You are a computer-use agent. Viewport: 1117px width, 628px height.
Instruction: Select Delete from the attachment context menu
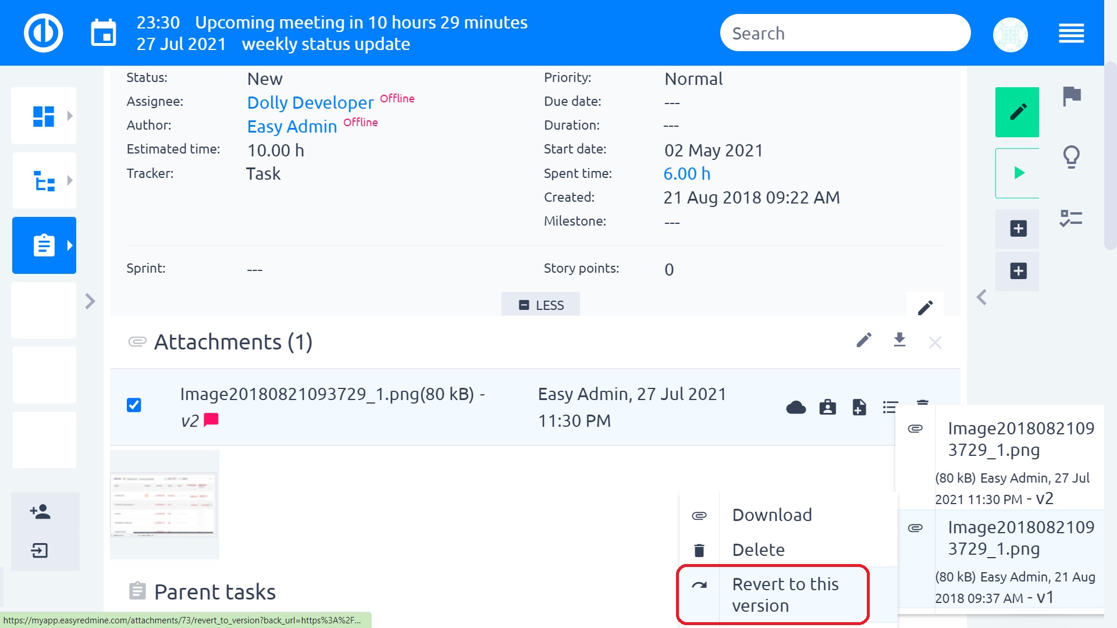click(758, 549)
